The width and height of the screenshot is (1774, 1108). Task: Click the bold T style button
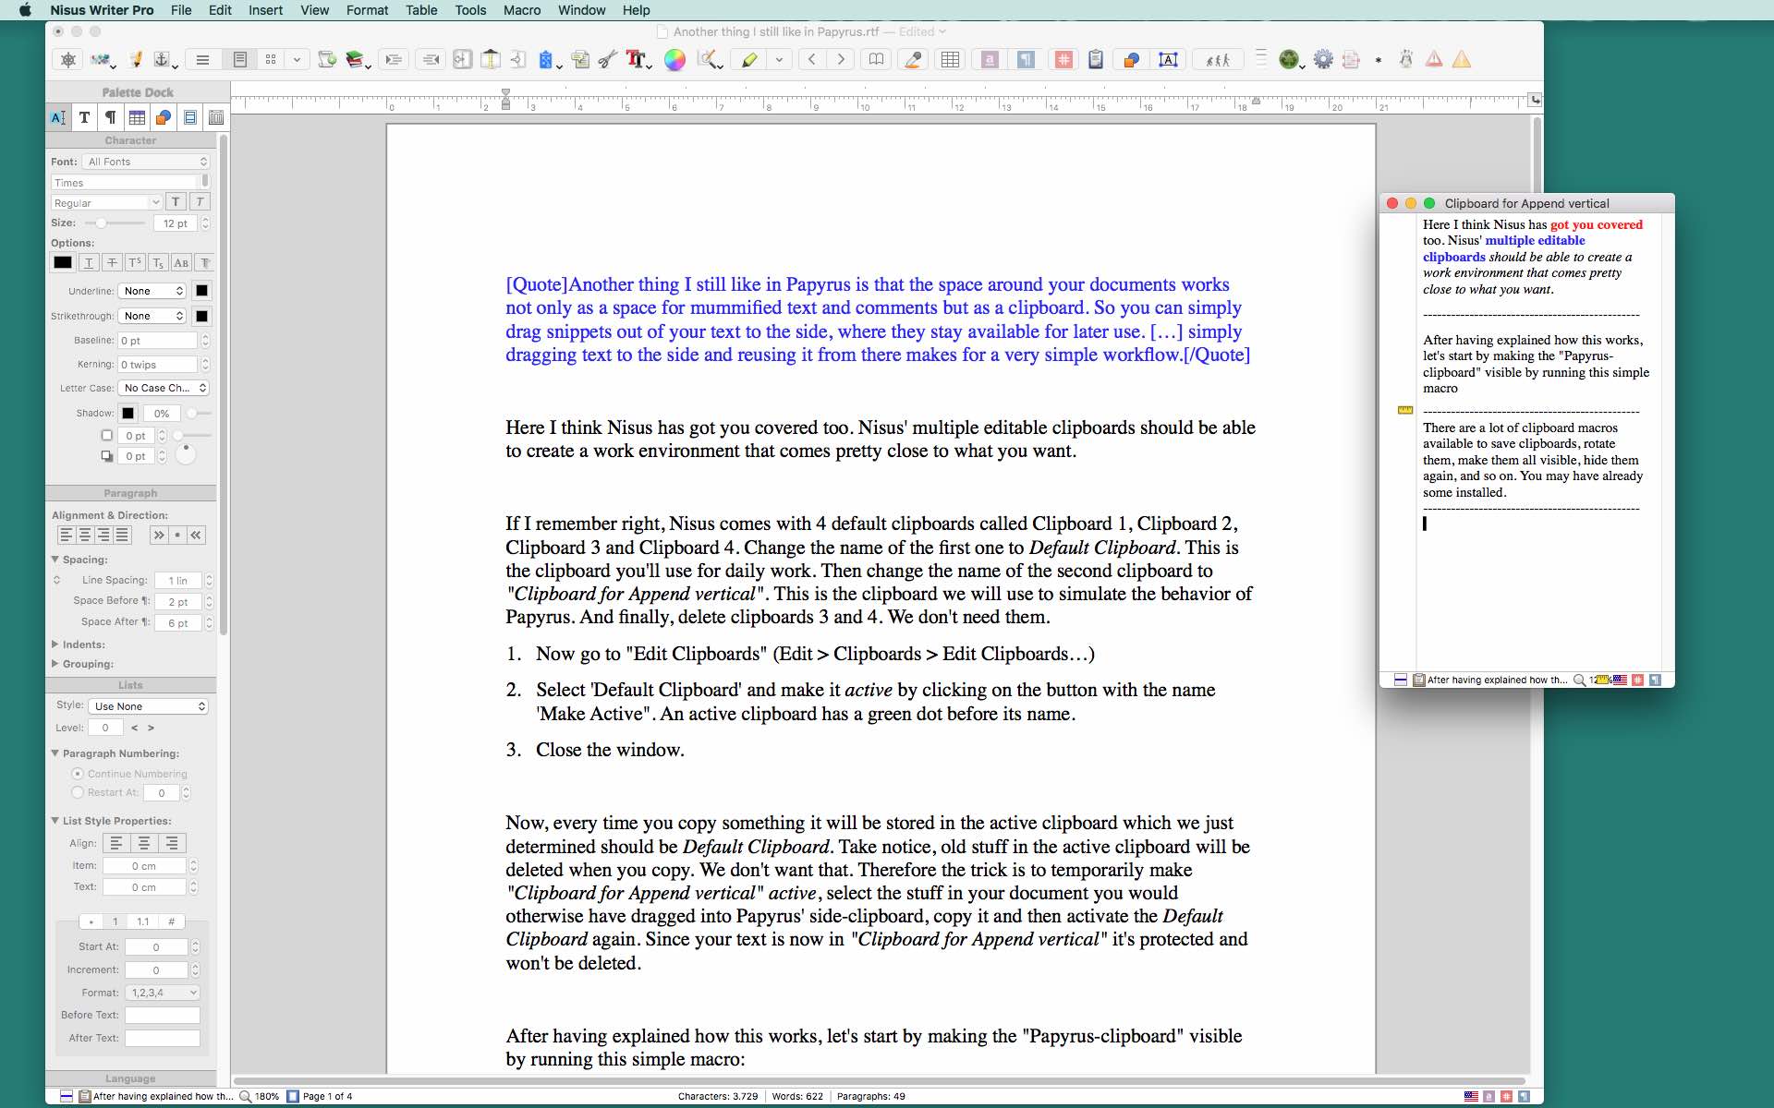pyautogui.click(x=176, y=202)
